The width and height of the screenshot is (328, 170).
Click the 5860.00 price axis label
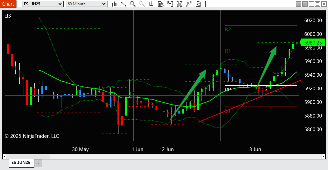313,129
